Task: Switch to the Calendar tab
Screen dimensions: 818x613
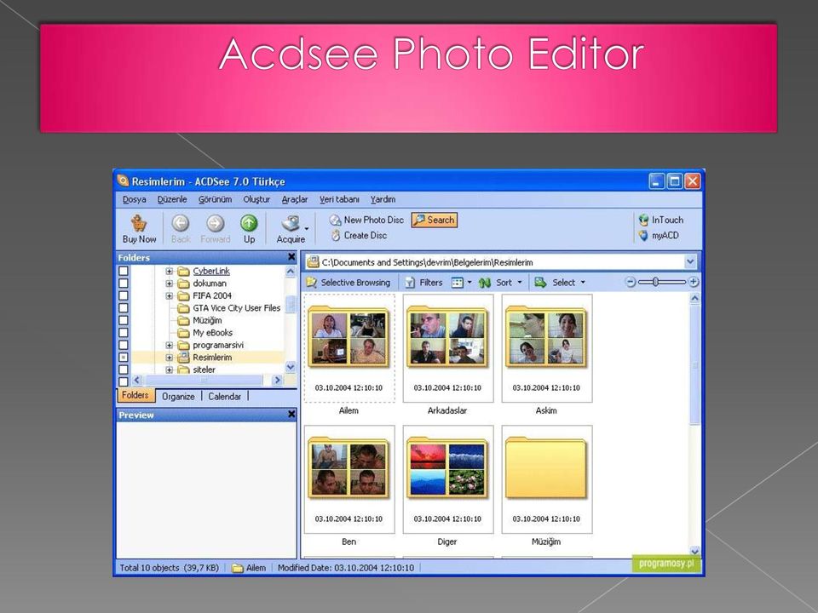Action: coord(224,396)
